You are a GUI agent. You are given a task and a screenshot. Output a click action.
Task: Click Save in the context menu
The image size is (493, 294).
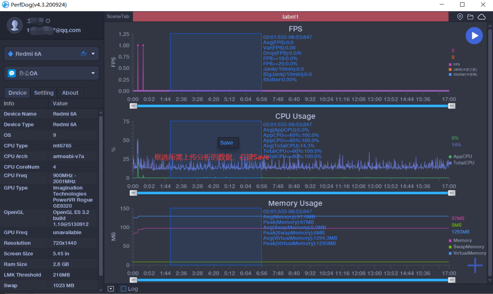[x=227, y=143]
